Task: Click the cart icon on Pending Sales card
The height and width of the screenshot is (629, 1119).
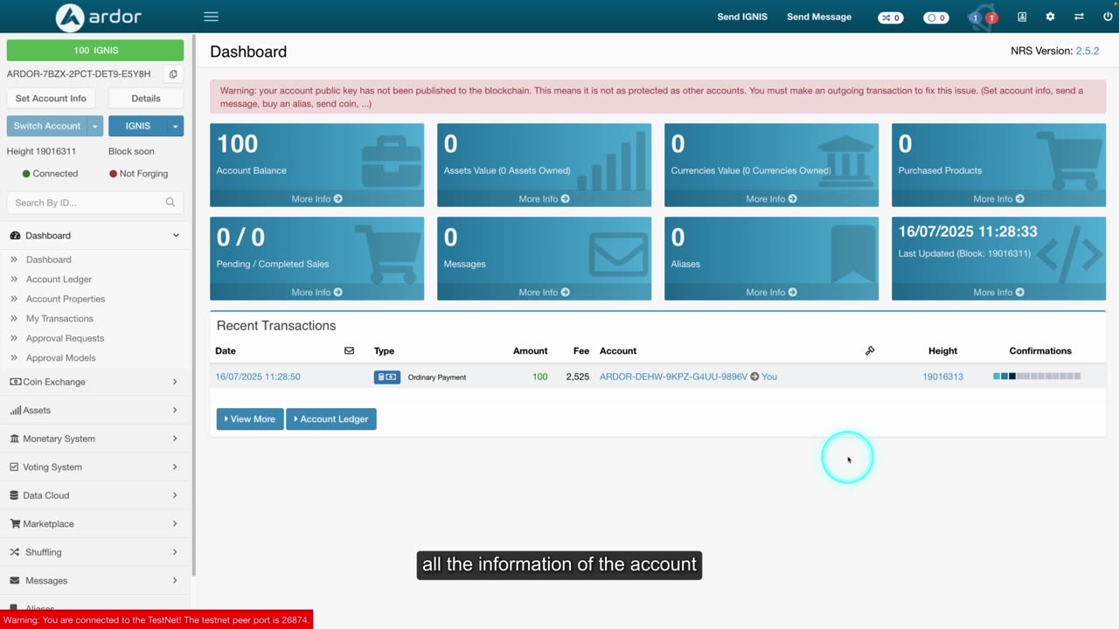Action: coord(389,254)
